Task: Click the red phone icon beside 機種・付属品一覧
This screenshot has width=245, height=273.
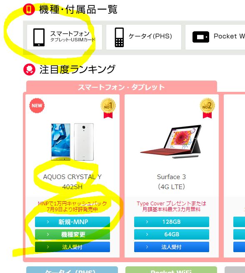Action: click(x=29, y=9)
